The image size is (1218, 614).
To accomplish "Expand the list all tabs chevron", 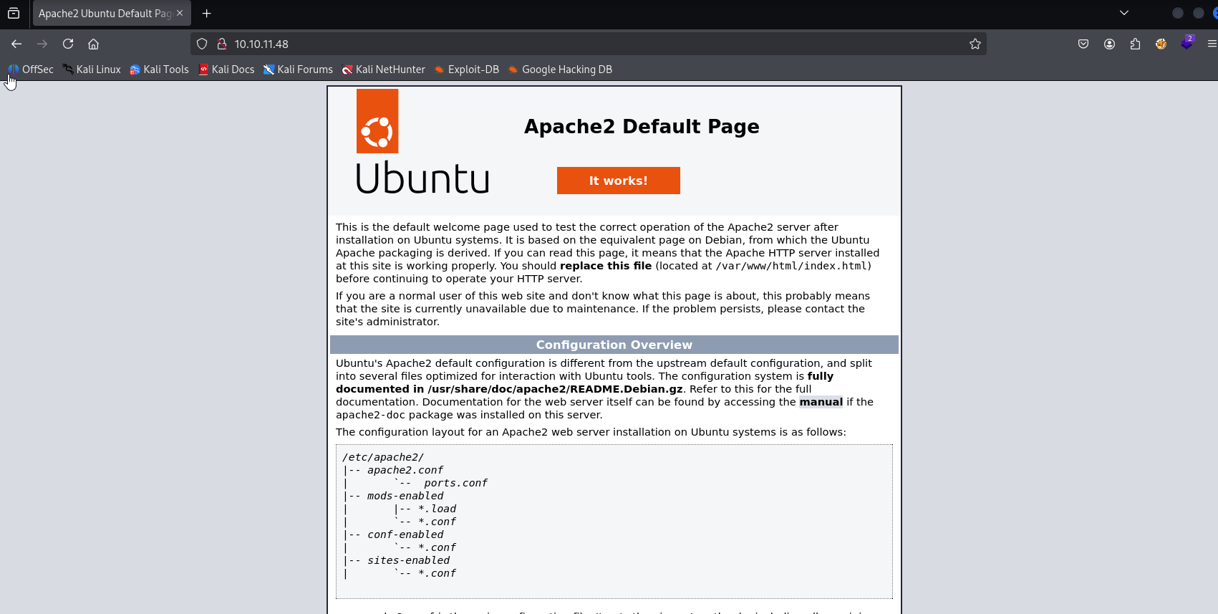I will coord(1124,13).
